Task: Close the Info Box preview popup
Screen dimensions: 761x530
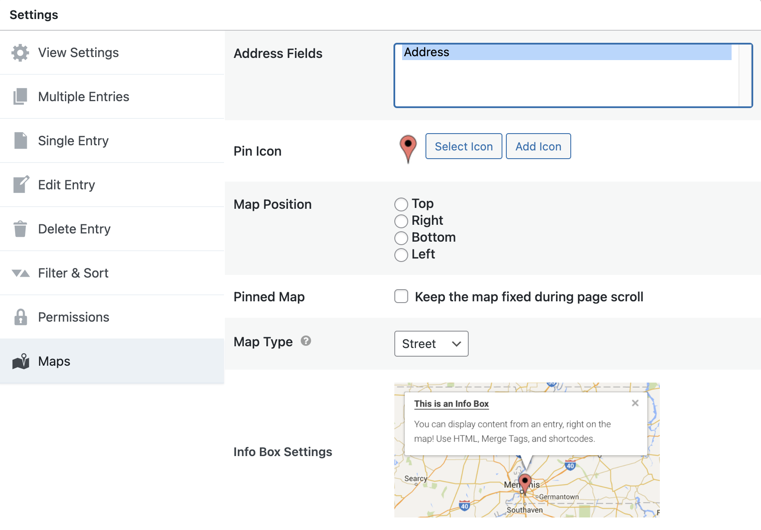Action: click(x=635, y=403)
